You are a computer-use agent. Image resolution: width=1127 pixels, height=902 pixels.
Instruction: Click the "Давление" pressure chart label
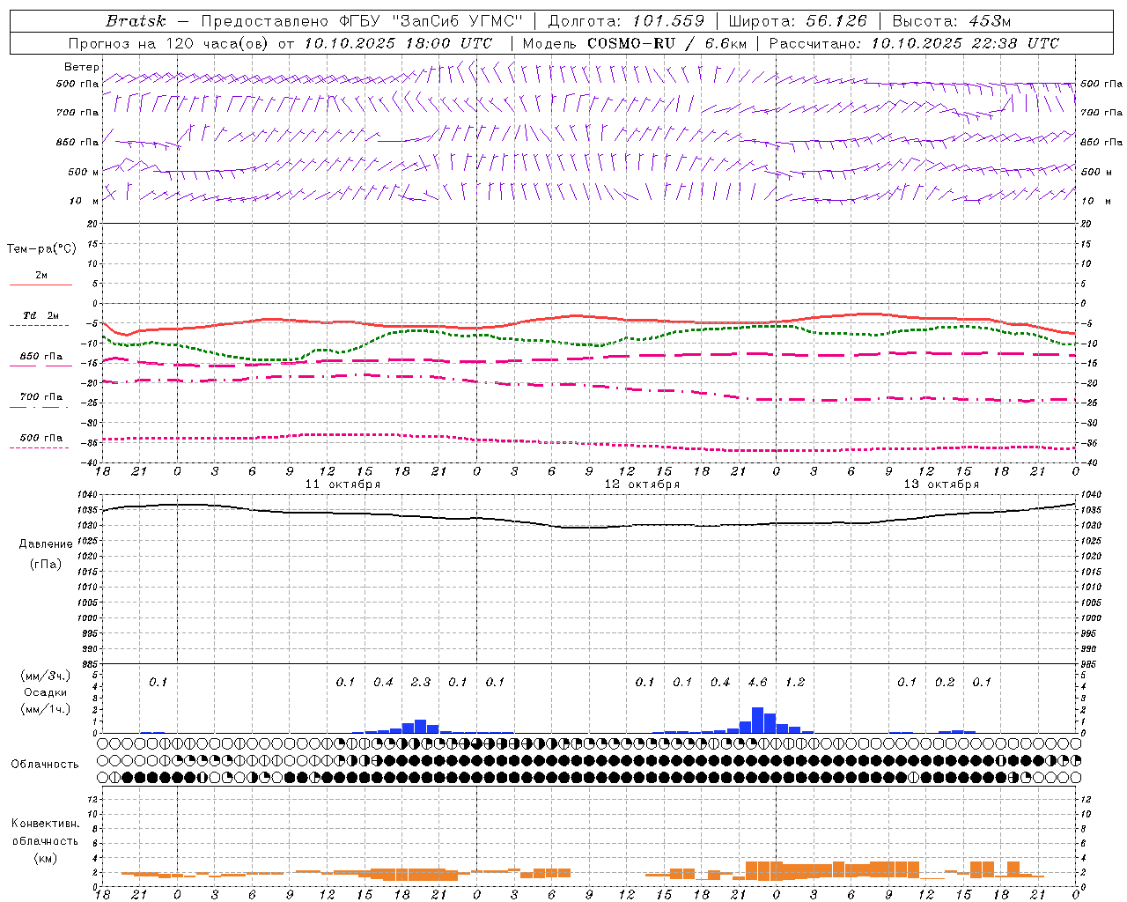(x=45, y=544)
